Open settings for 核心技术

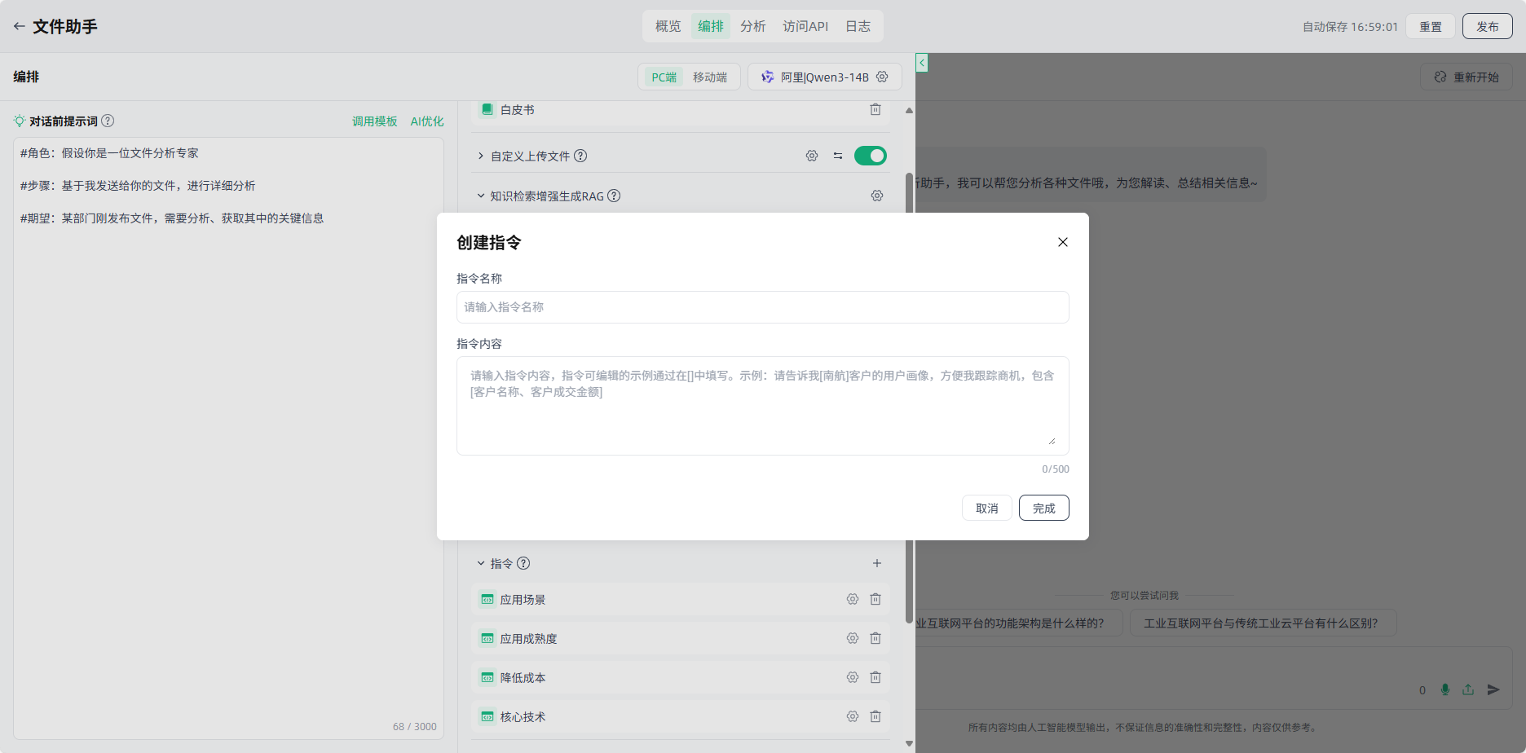point(853,716)
